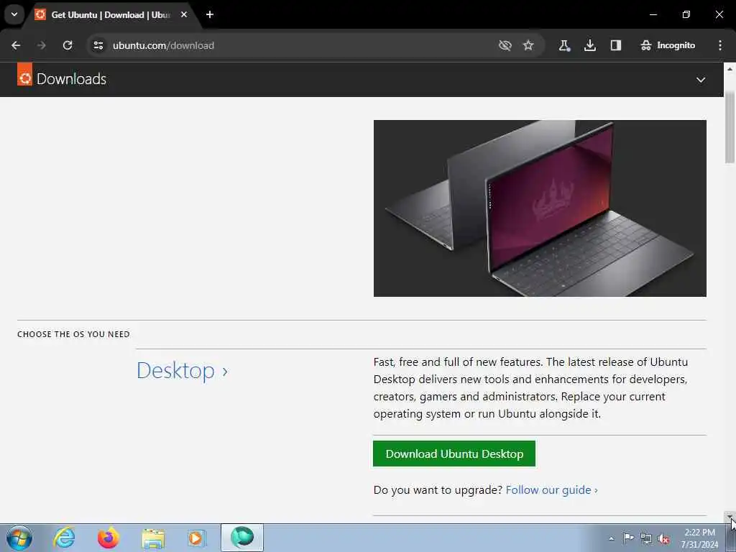Open the Desktop heading link
This screenshot has height=552, width=736.
pyautogui.click(x=182, y=371)
